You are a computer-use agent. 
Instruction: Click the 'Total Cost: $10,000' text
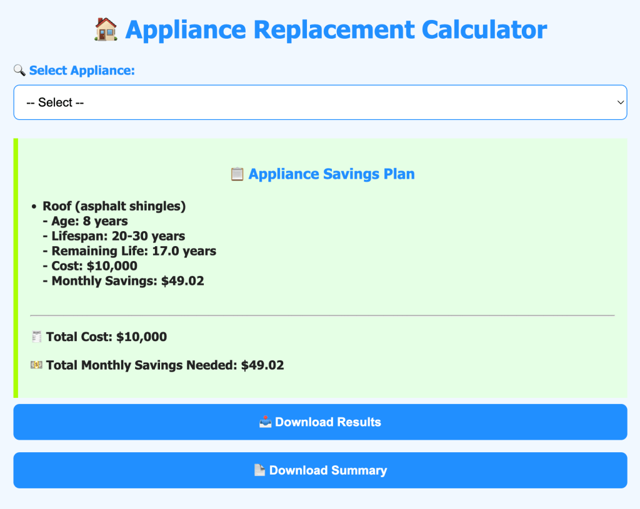106,337
